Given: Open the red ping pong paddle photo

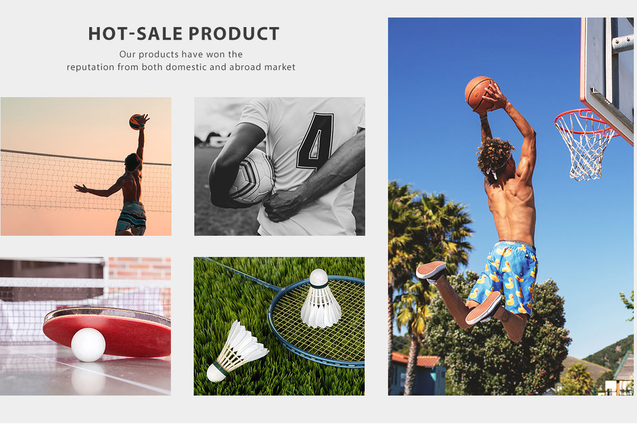Looking at the screenshot, I should pyautogui.click(x=85, y=326).
